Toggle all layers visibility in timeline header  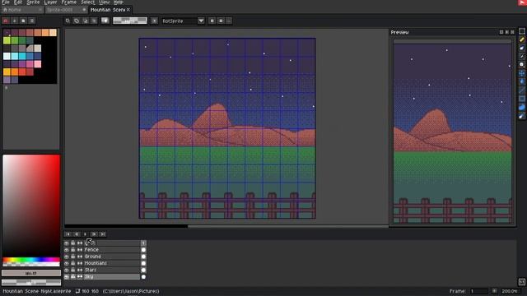tap(67, 243)
